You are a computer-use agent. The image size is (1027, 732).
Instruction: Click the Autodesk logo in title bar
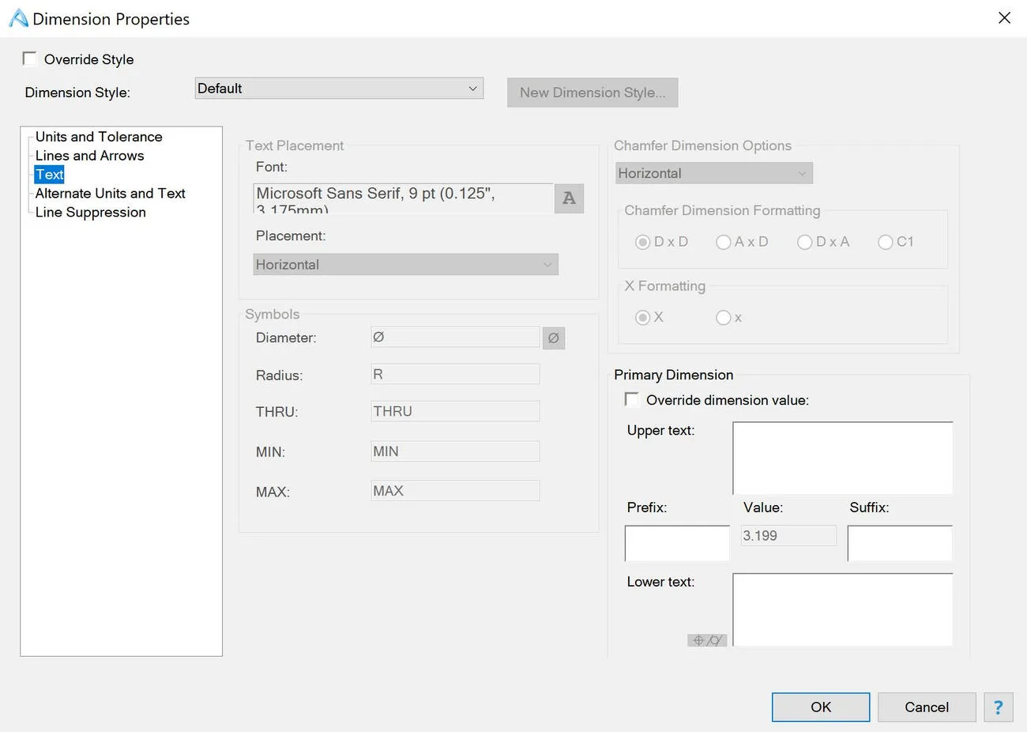click(x=18, y=18)
